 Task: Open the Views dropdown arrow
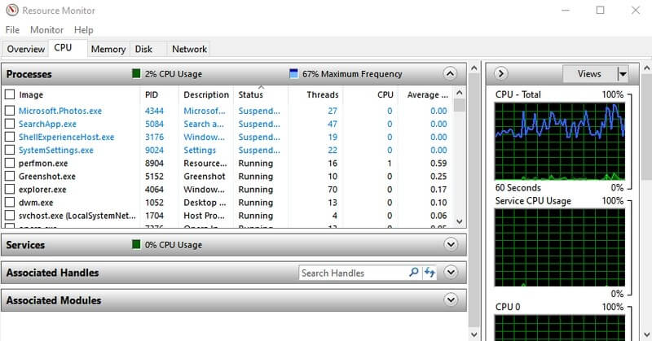[623, 74]
